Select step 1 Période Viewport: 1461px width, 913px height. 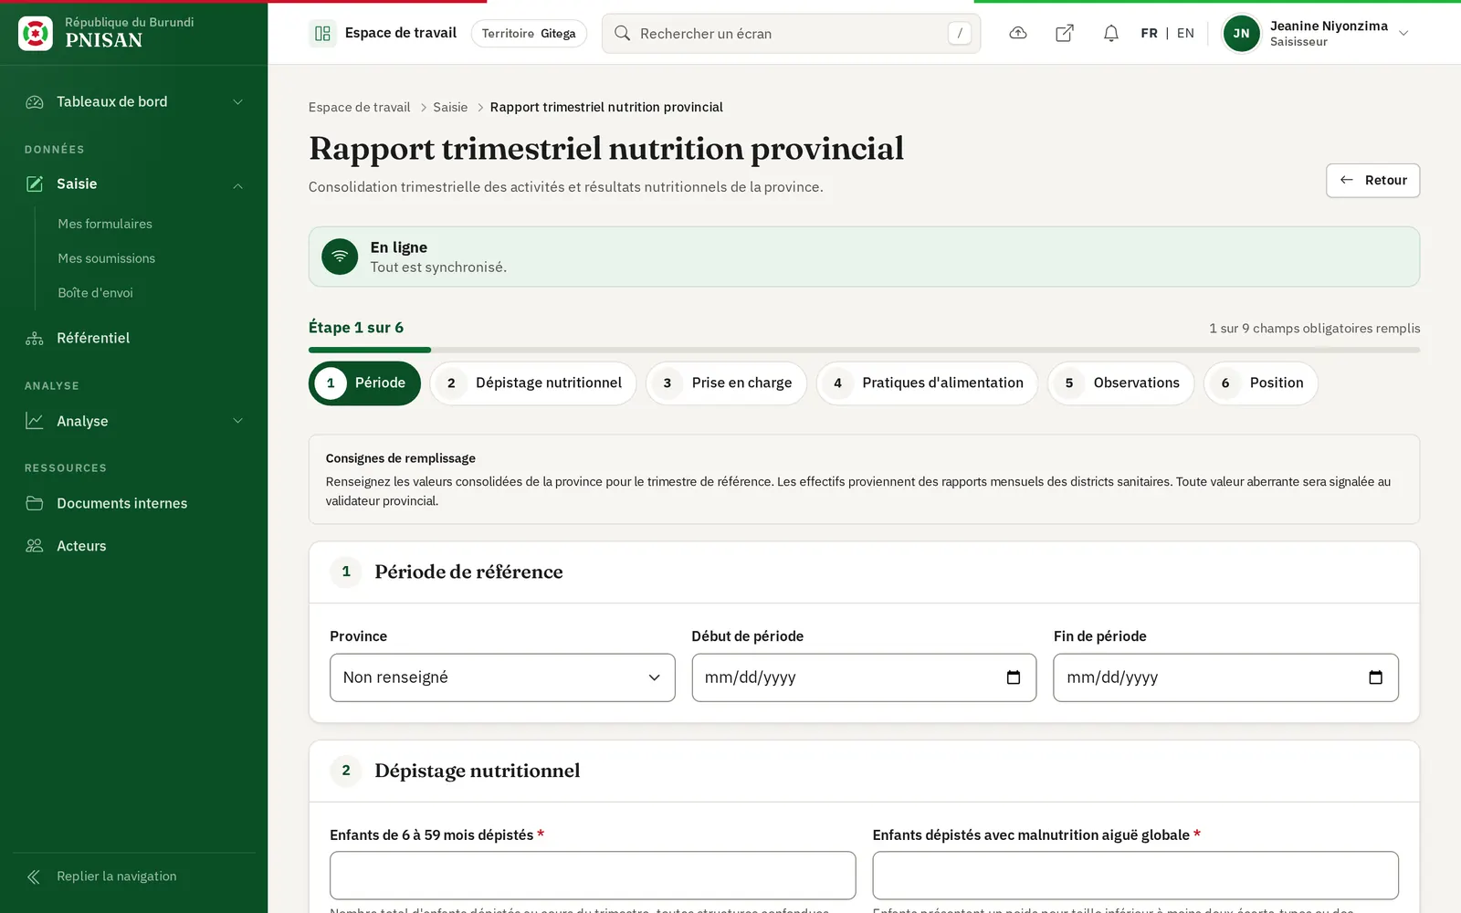(x=364, y=383)
